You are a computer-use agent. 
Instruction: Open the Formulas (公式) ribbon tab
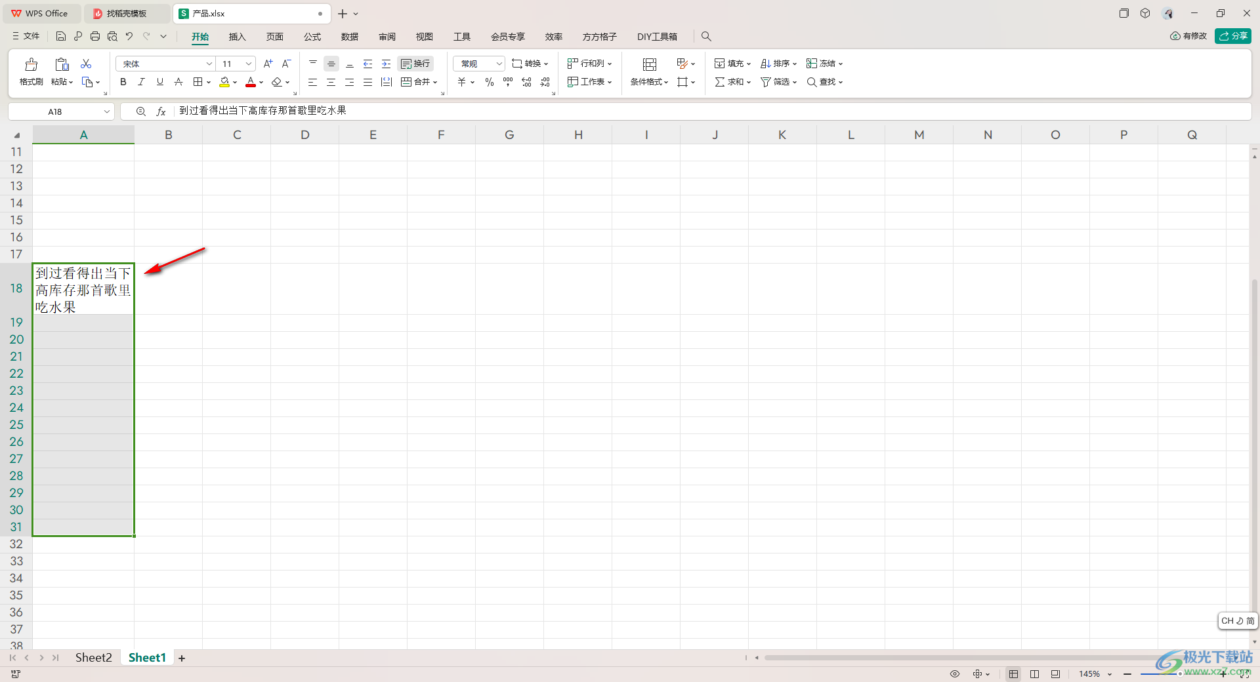(312, 37)
